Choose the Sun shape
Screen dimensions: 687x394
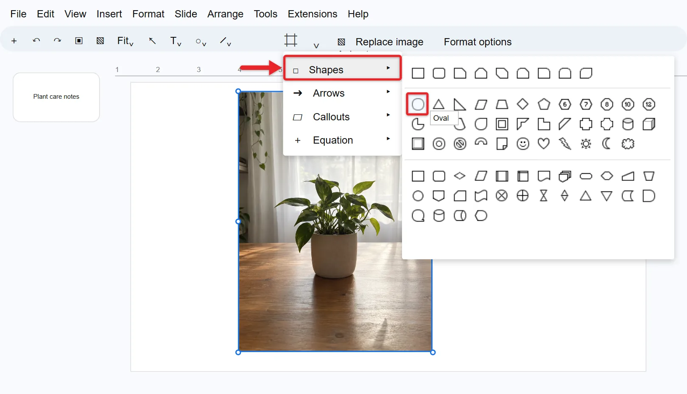coord(586,144)
